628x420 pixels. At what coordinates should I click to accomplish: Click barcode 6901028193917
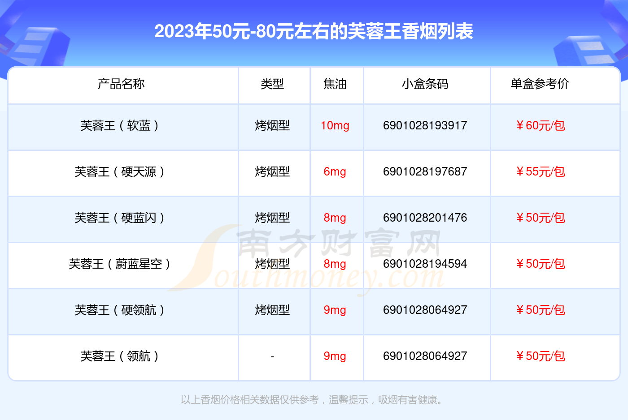pyautogui.click(x=425, y=125)
